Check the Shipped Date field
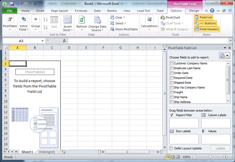 [172, 83]
